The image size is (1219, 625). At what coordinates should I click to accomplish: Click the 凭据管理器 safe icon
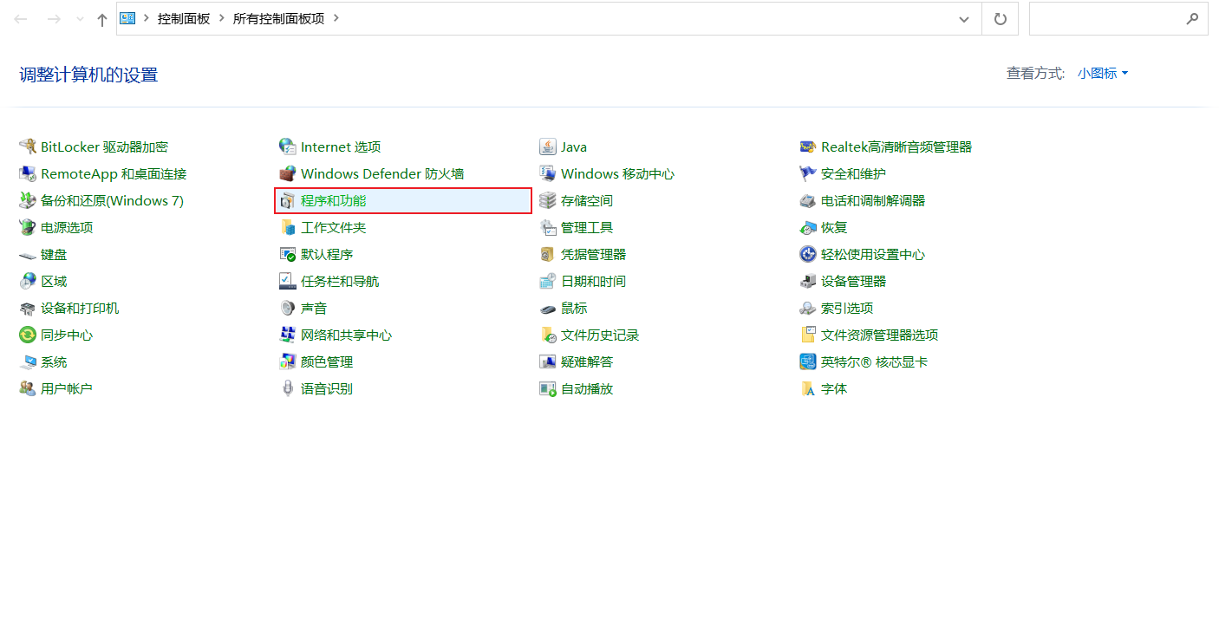pos(548,255)
